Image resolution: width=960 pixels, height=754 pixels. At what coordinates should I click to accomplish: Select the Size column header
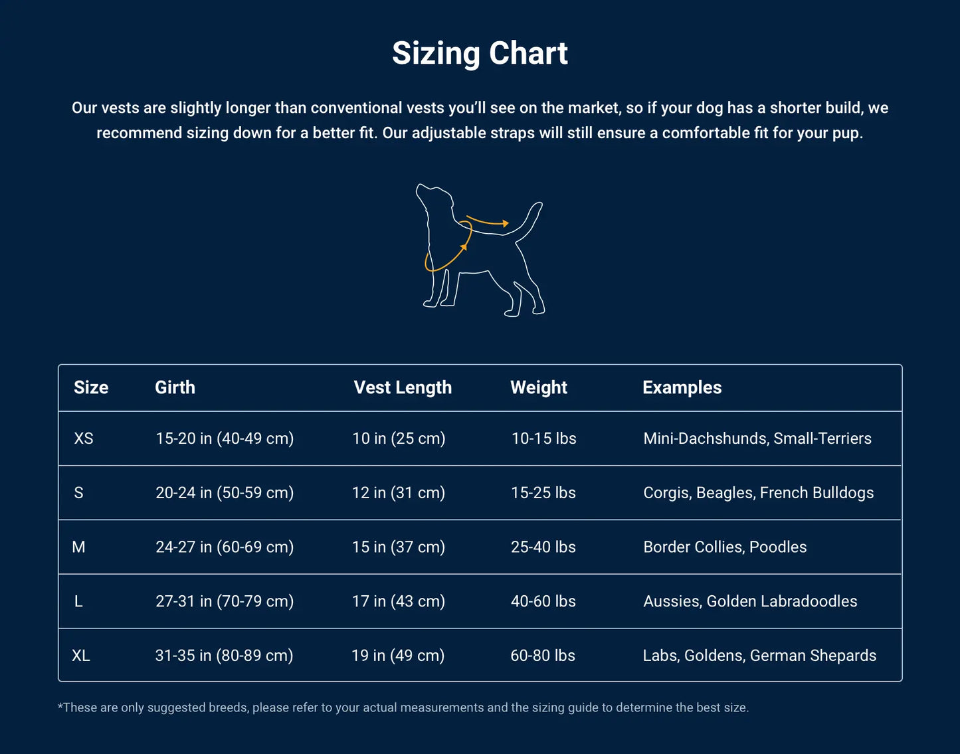click(91, 387)
